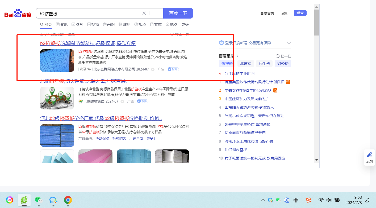This screenshot has height=208, width=376.
Task: Open the 河北b2级挤塑板价格厂家 result link
Action: 101,118
